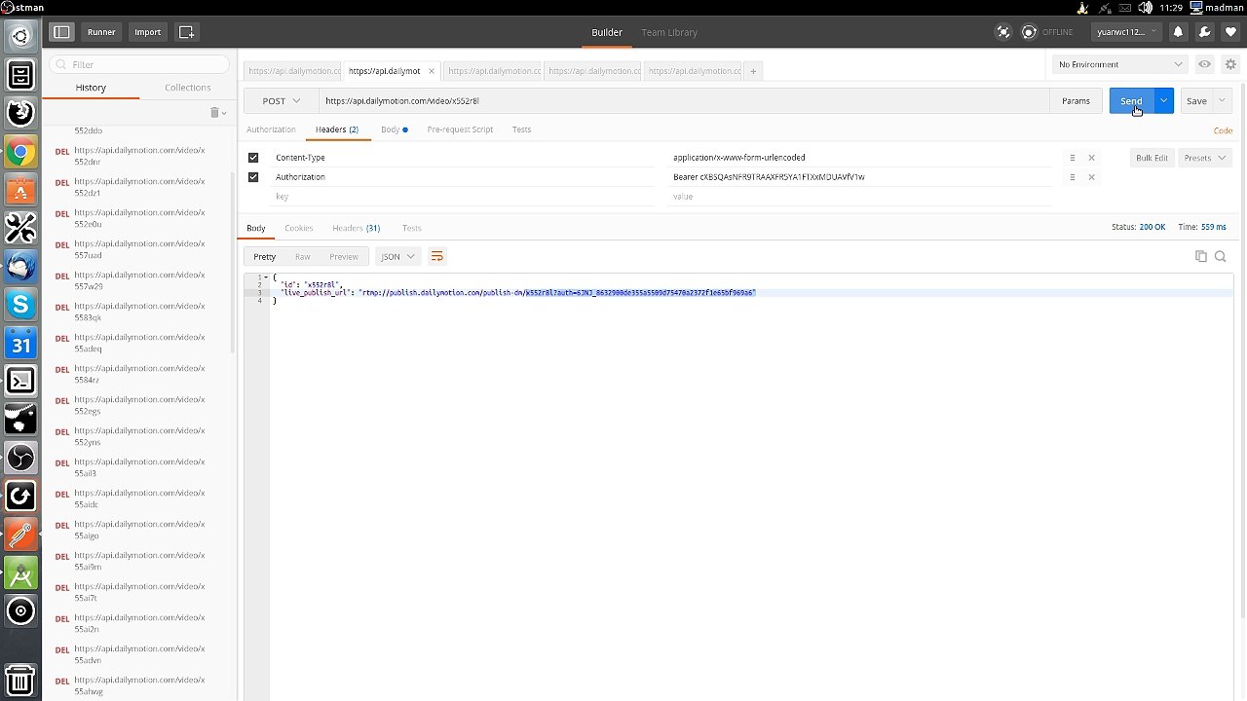
Task: Click the Import button
Action: (148, 32)
